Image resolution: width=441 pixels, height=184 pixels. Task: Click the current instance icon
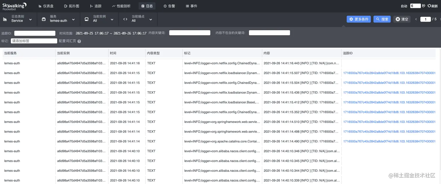click(x=87, y=19)
